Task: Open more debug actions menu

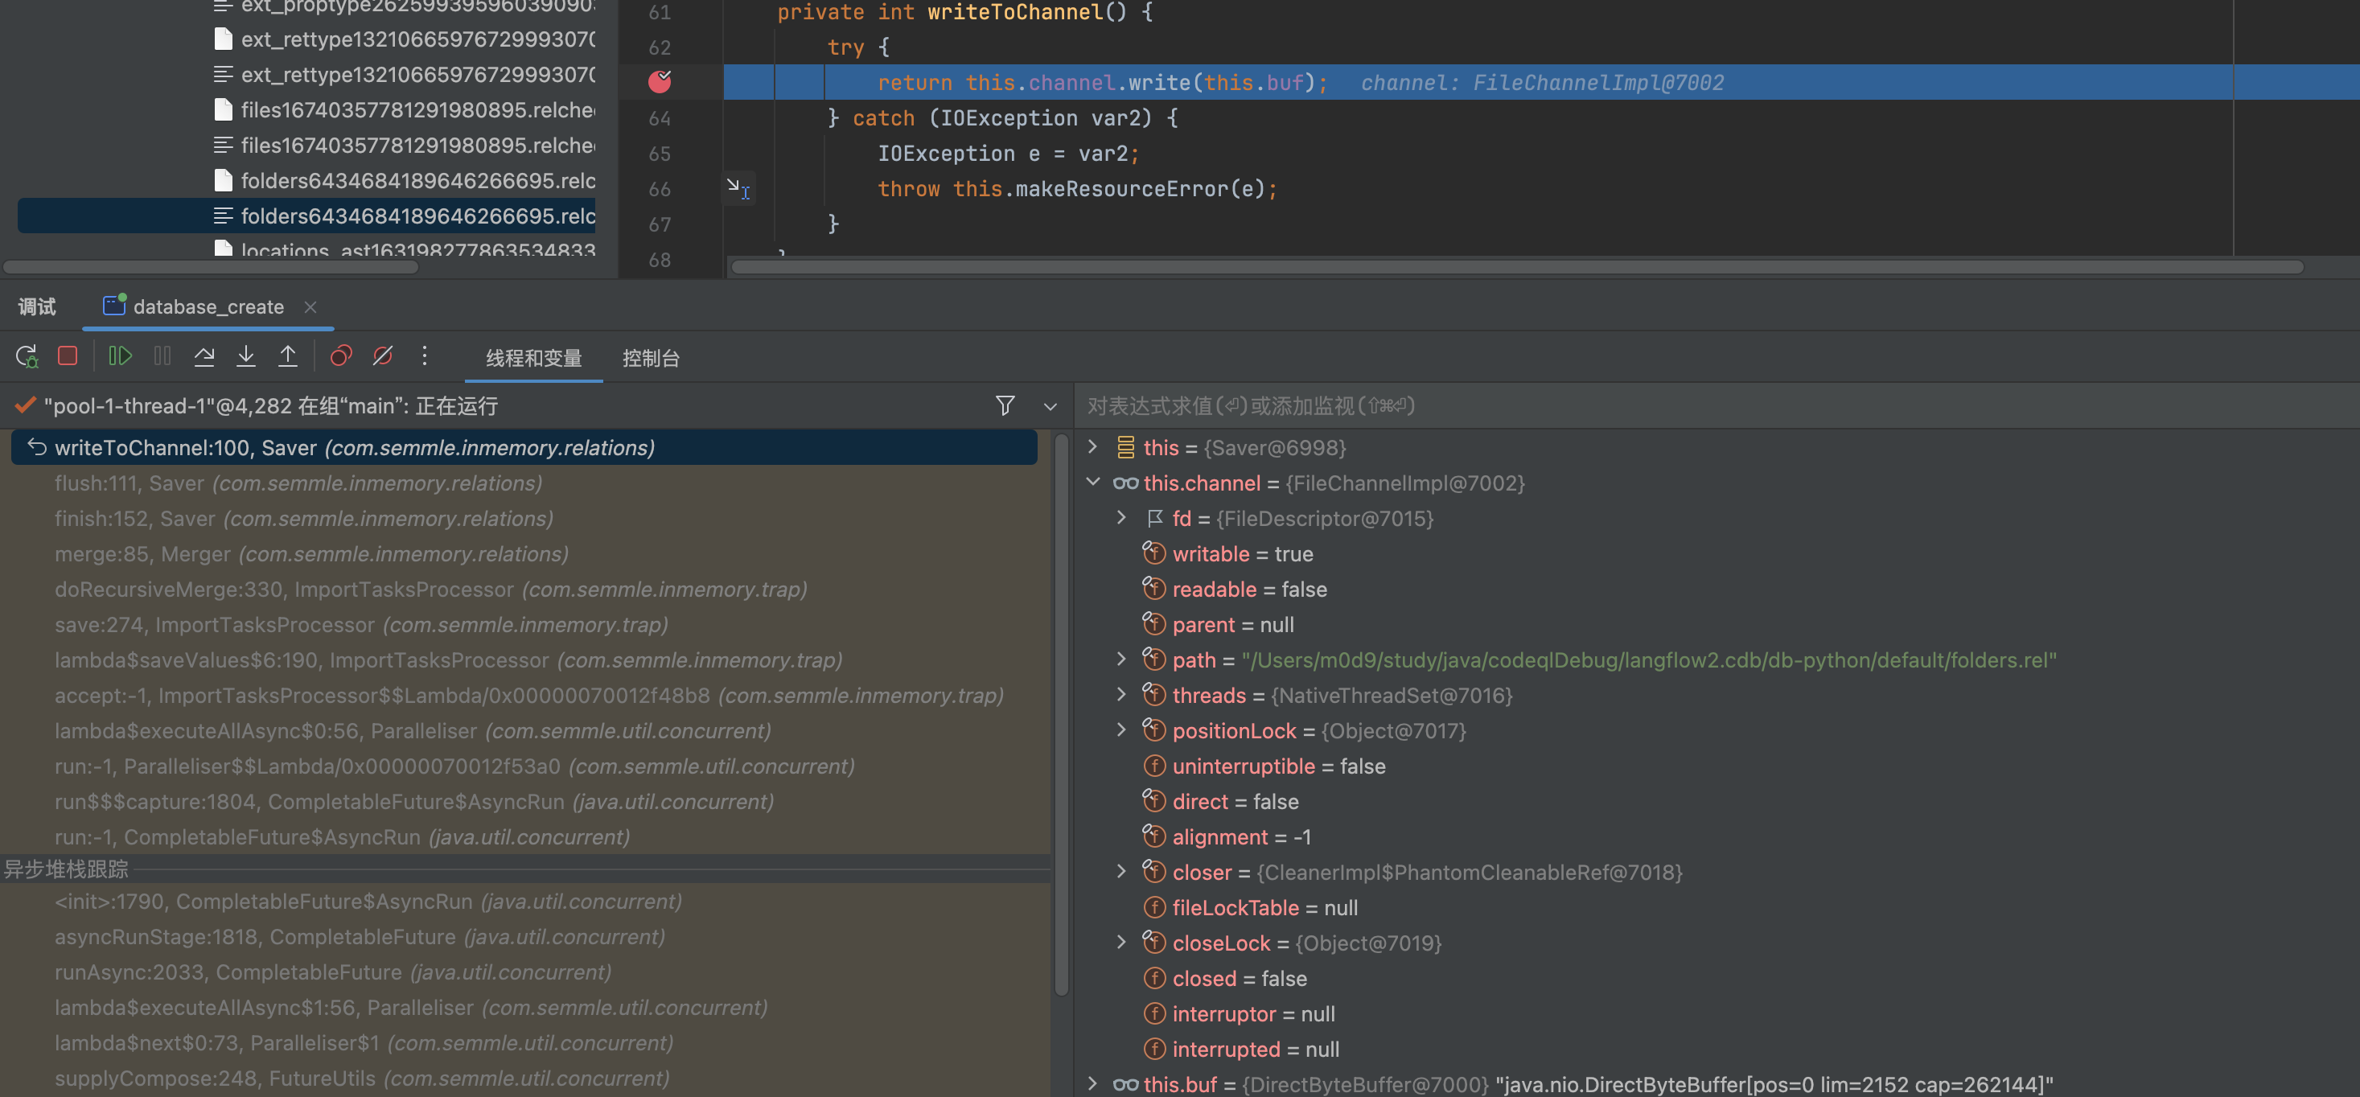Action: tap(424, 355)
